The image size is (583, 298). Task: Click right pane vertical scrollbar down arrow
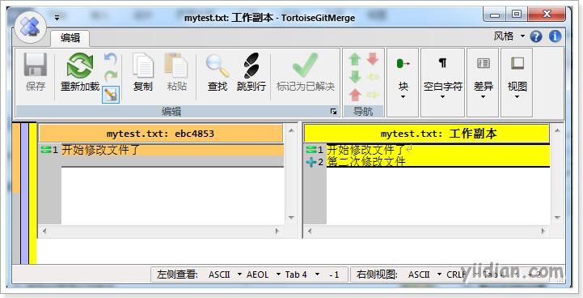click(x=556, y=218)
